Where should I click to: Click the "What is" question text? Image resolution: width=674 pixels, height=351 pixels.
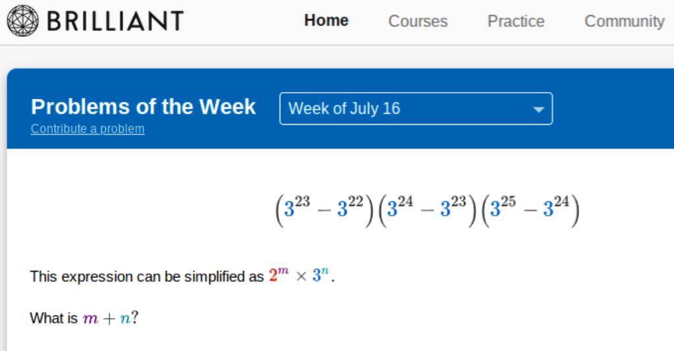pos(53,319)
